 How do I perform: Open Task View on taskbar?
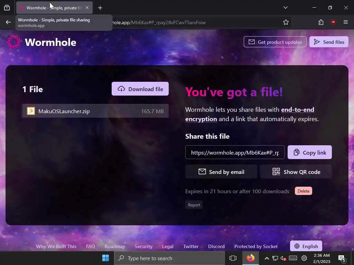(233, 258)
